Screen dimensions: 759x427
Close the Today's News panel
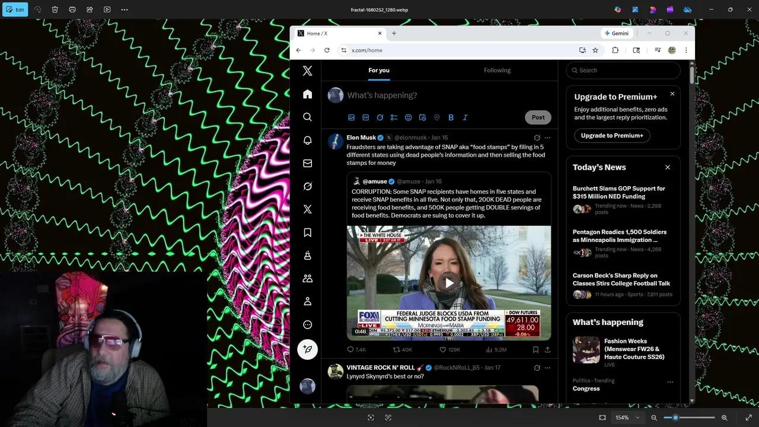pyautogui.click(x=667, y=167)
